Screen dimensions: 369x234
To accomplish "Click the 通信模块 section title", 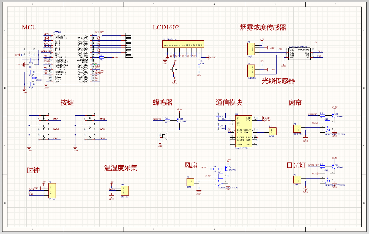I will pyautogui.click(x=229, y=102).
